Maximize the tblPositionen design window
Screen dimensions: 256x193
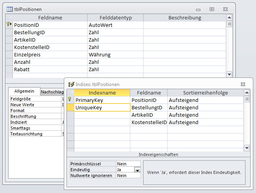point(212,9)
